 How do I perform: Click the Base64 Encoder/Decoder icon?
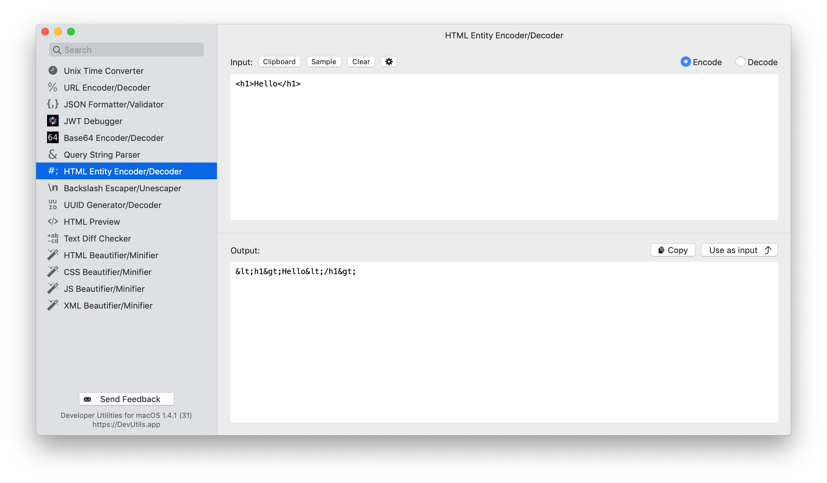coord(53,137)
